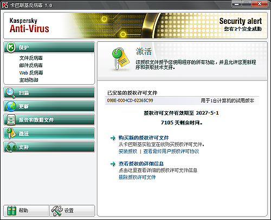Click the key icon in the 激活 sidebar item
The image size is (271, 220).
pyautogui.click(x=11, y=133)
